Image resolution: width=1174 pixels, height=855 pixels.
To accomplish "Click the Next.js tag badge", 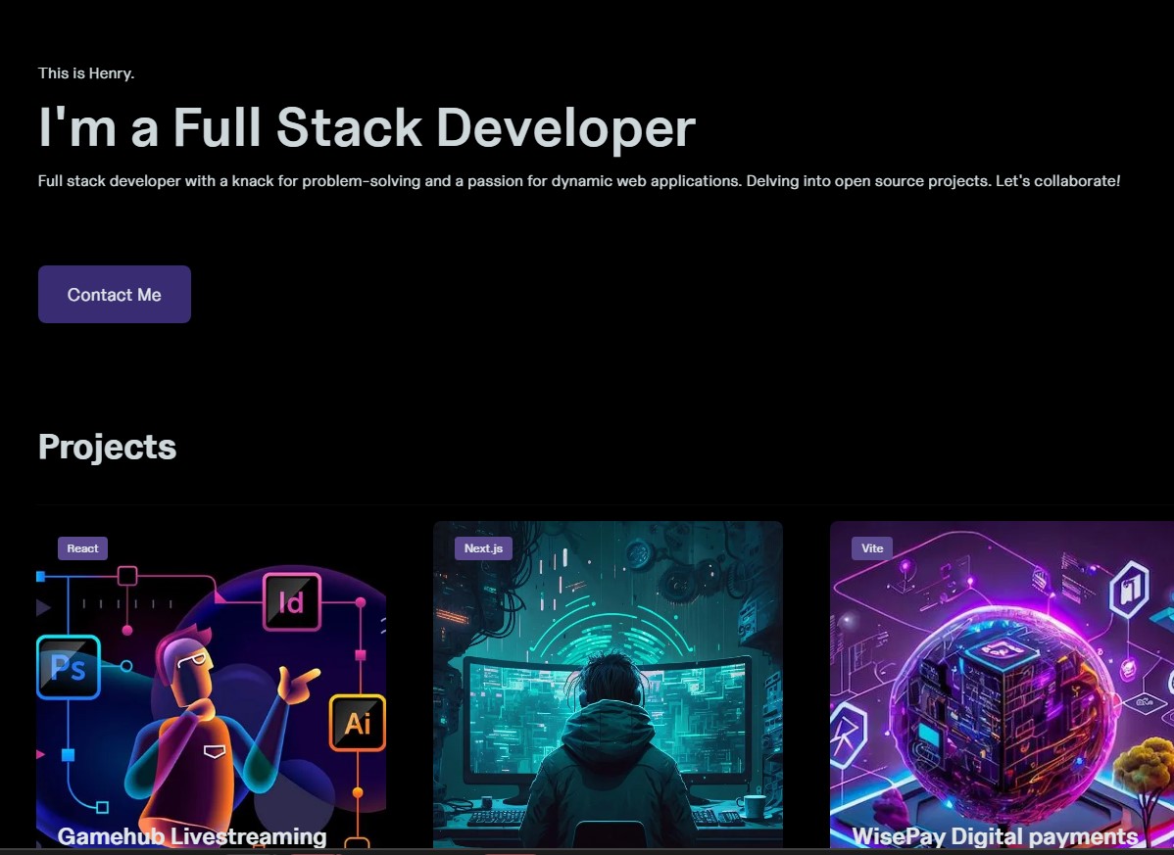I will [x=484, y=548].
